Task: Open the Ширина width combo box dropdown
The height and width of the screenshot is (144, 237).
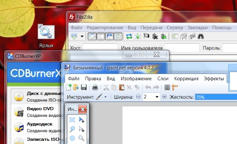Action: 157,97
